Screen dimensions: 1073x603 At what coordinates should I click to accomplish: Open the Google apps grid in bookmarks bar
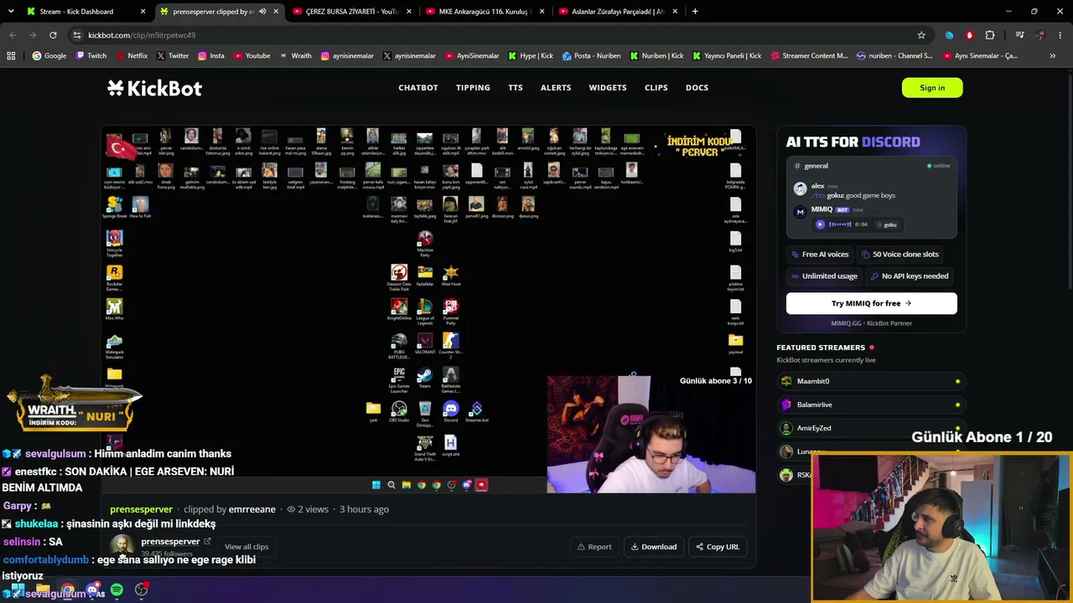(x=11, y=56)
